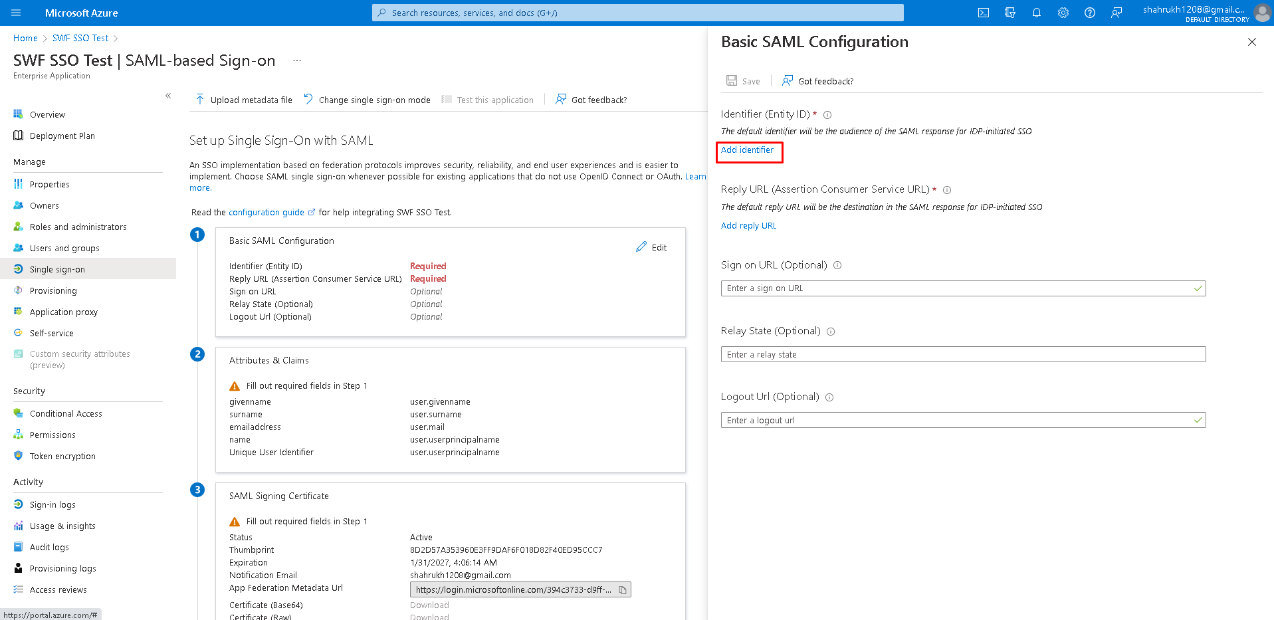Show info tooltip for Sign on URL

click(x=837, y=265)
